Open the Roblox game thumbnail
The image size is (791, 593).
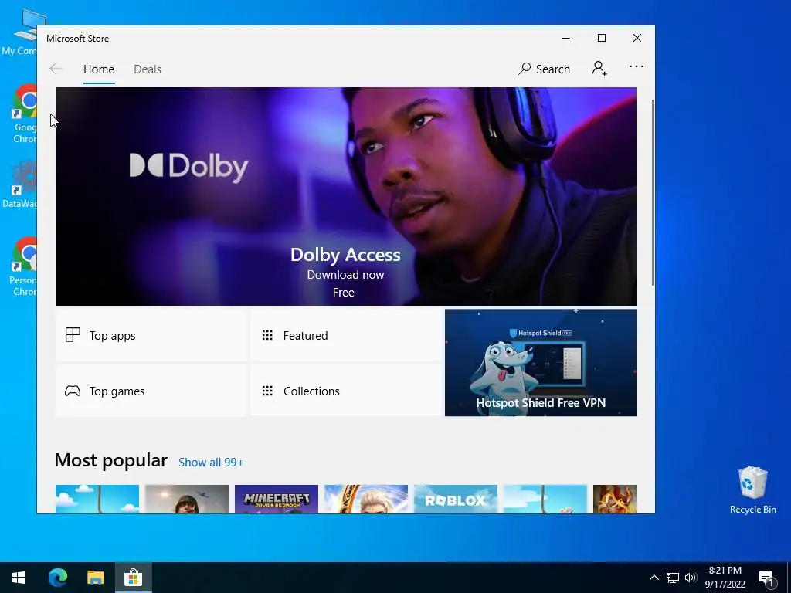pyautogui.click(x=456, y=500)
